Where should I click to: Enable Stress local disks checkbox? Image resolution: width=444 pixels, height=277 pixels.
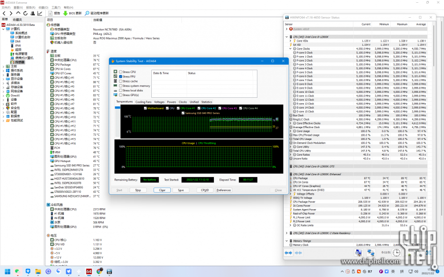[x=121, y=91]
